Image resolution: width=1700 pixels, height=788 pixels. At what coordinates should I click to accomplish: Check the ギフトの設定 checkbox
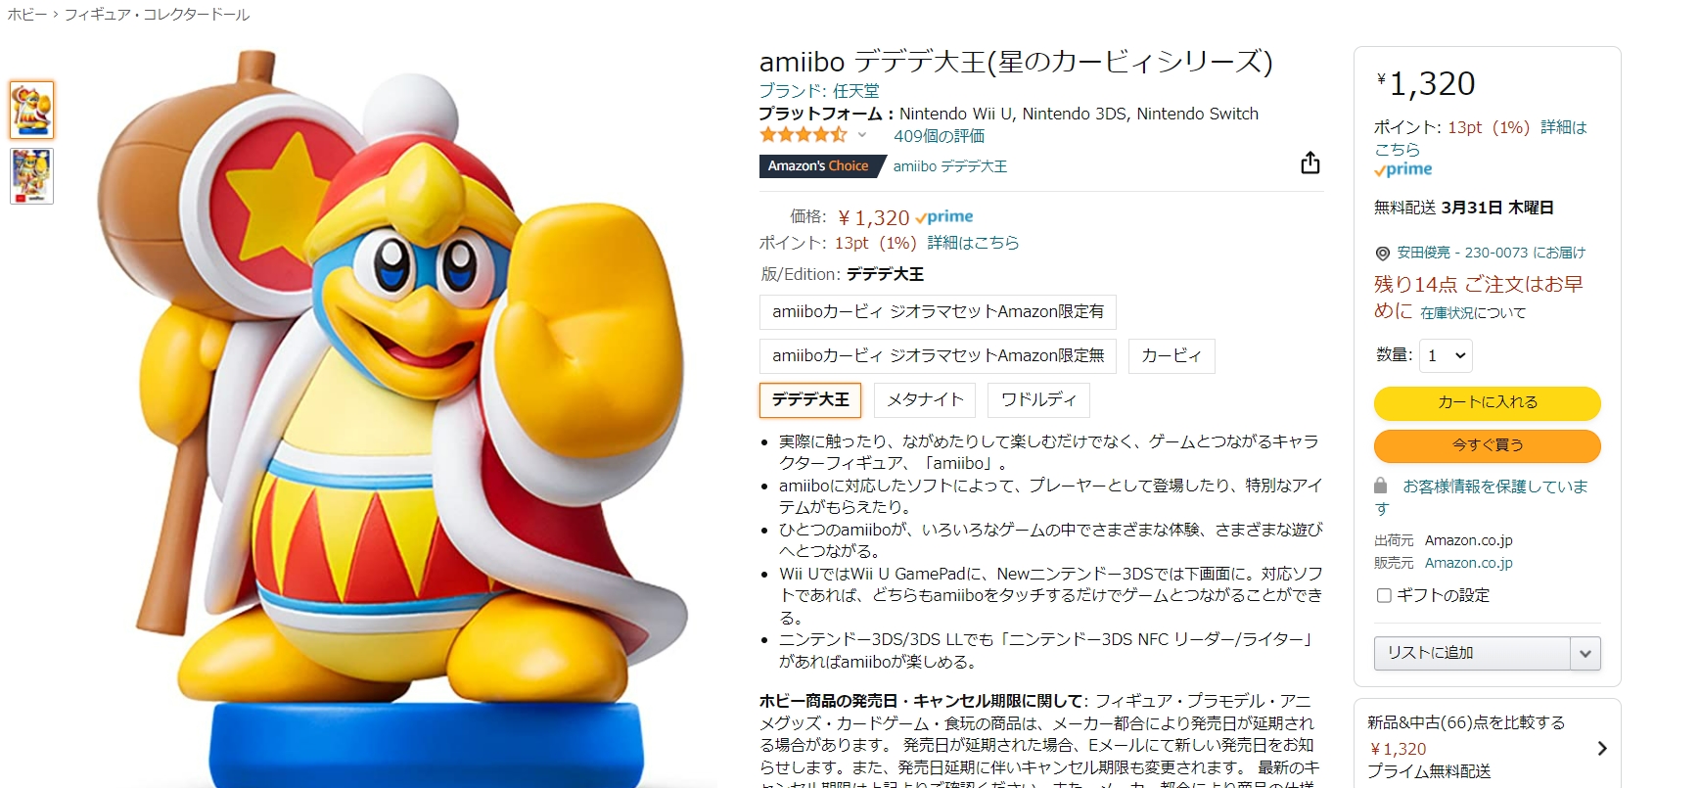click(1384, 595)
